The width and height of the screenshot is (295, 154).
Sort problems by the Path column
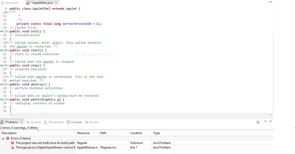pos(114,133)
